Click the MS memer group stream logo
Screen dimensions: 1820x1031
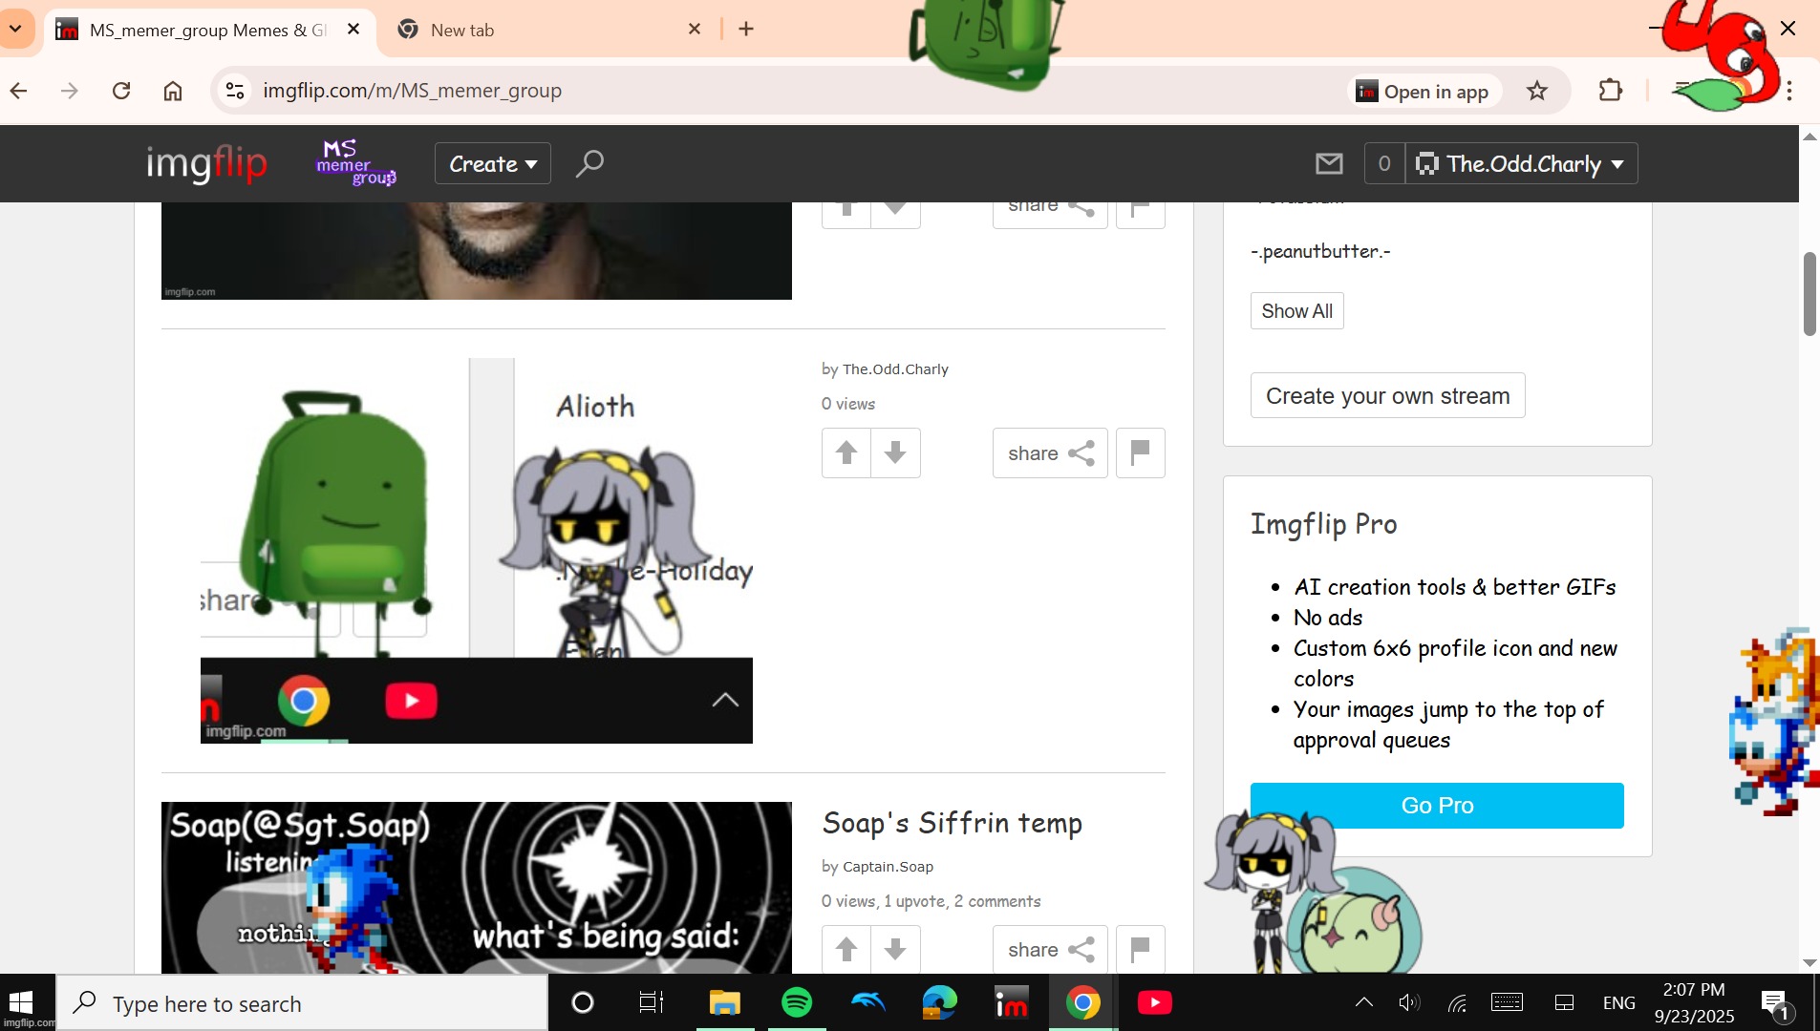click(x=355, y=163)
